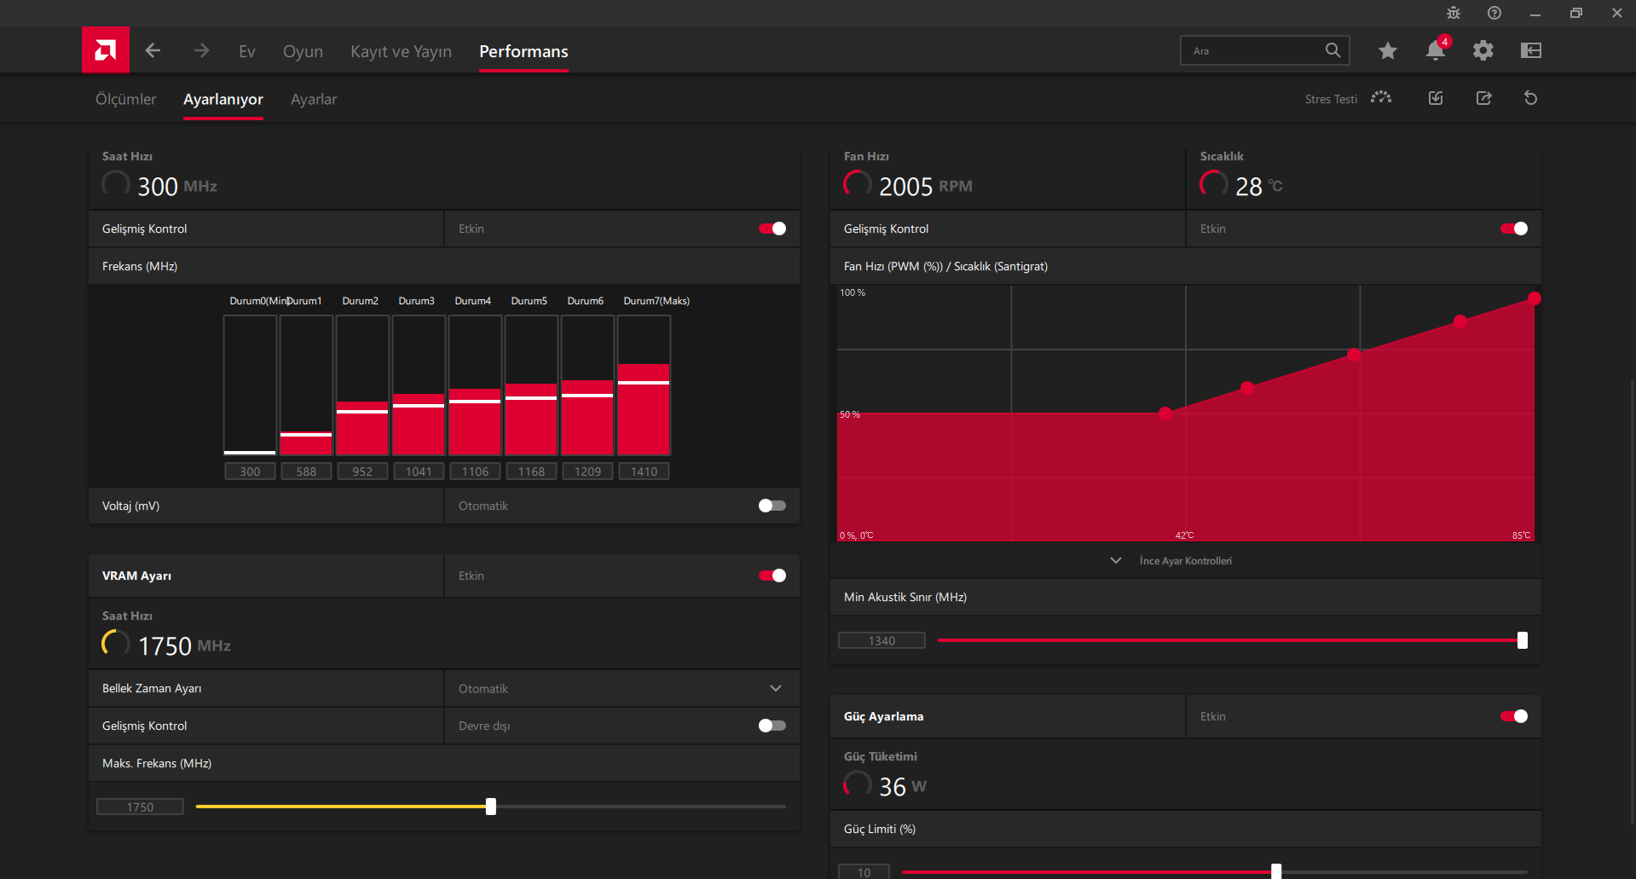Go back with the left arrow icon

point(153,51)
